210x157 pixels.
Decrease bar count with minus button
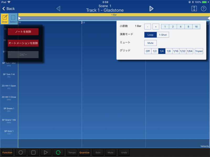[148, 27]
